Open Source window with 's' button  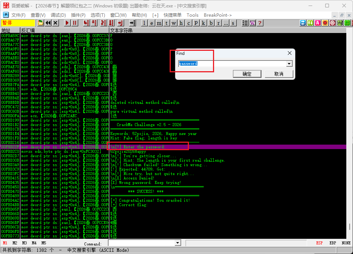click(x=233, y=23)
